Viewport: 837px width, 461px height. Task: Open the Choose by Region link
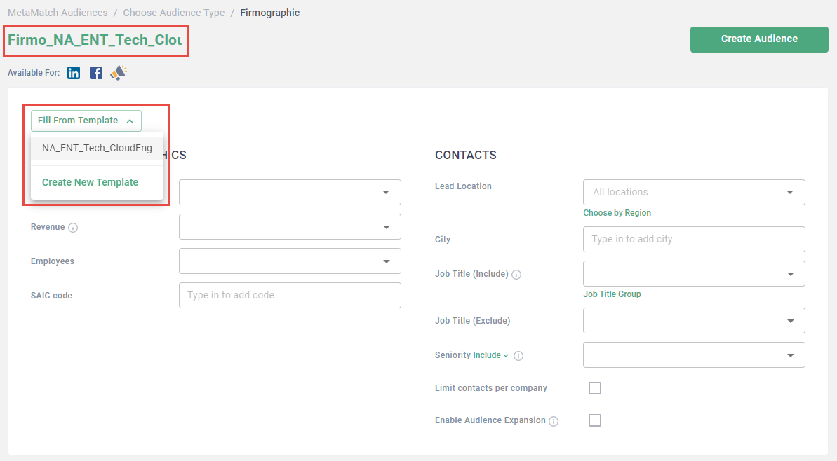[x=617, y=213]
